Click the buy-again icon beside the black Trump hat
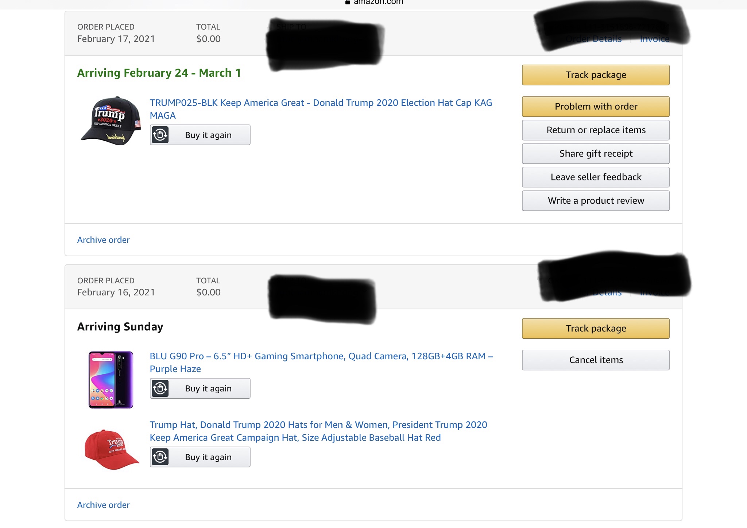 [x=160, y=135]
